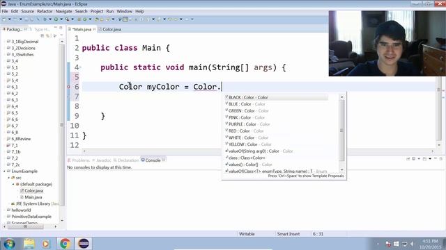
Task: Collapse all in Package Explorer
Action: 42,35
